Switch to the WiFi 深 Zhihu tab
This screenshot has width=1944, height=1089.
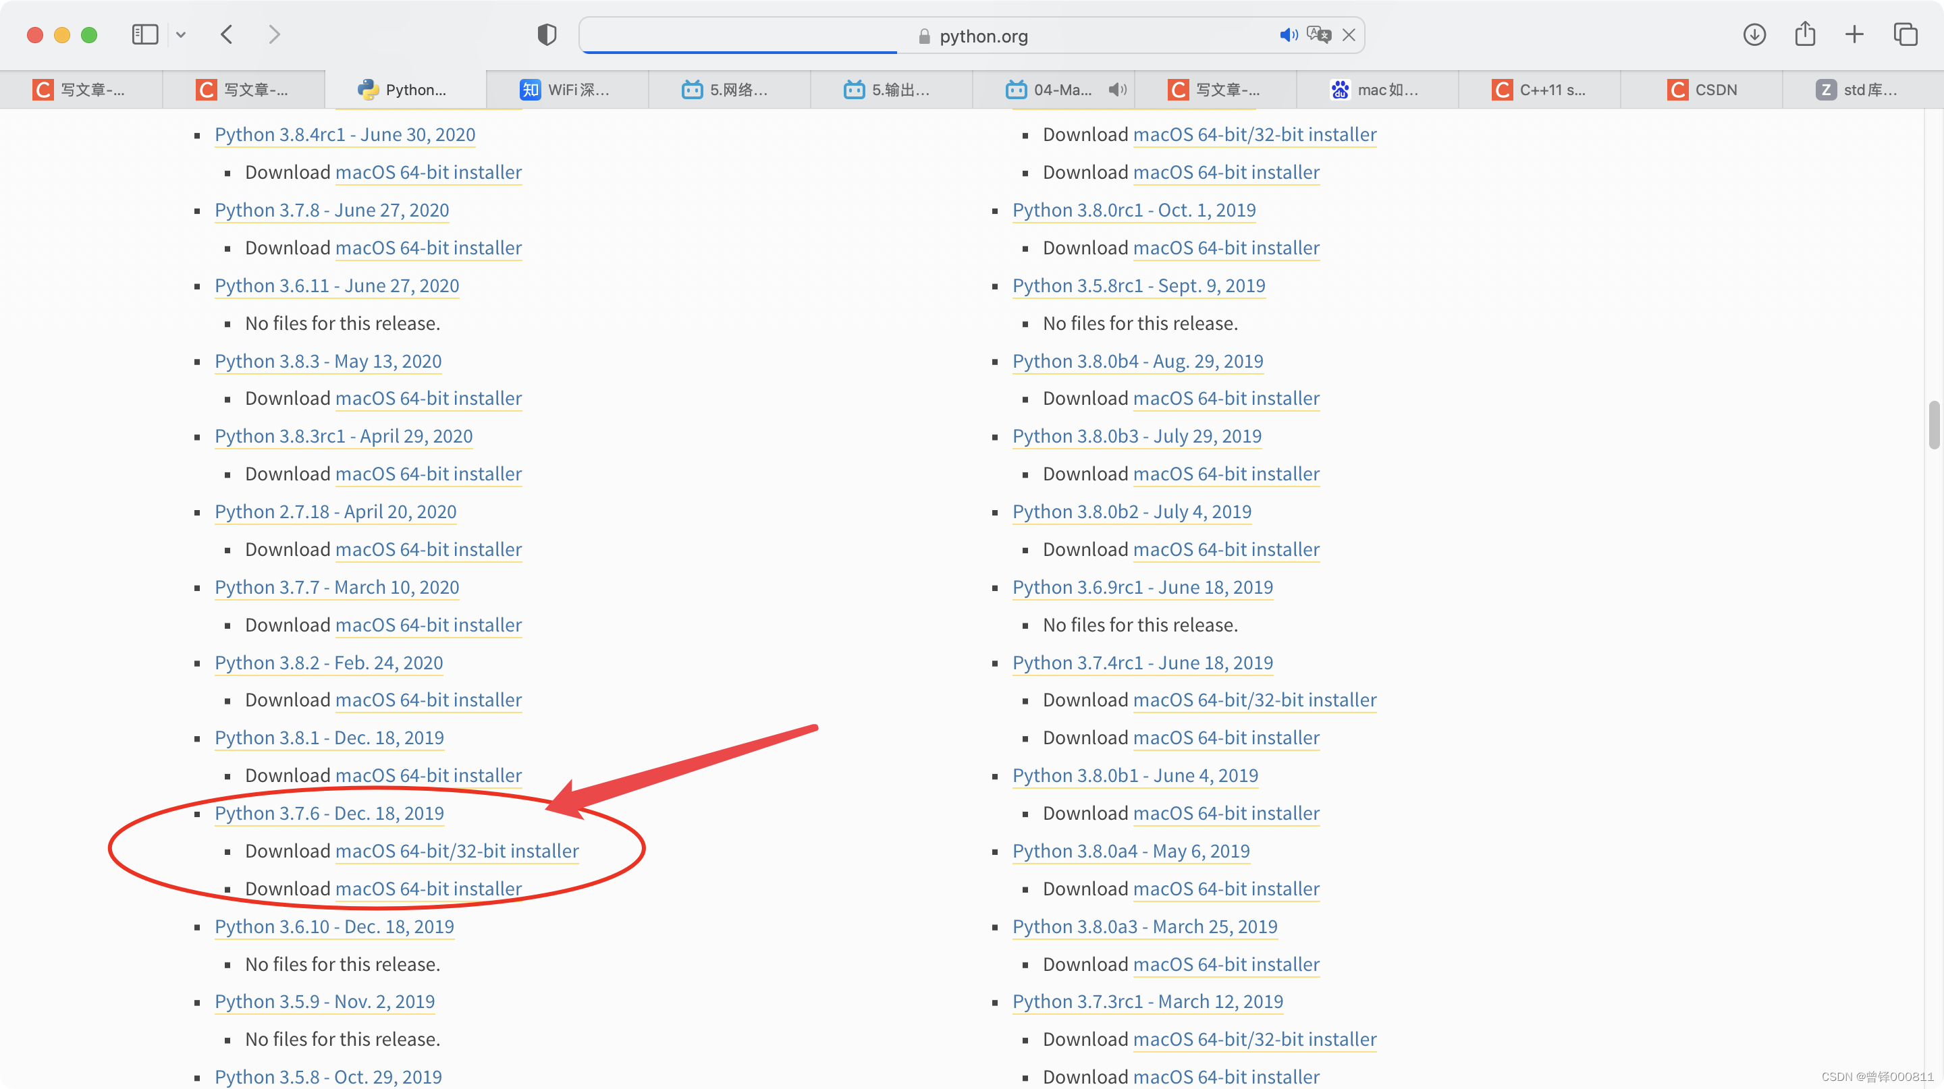point(568,90)
